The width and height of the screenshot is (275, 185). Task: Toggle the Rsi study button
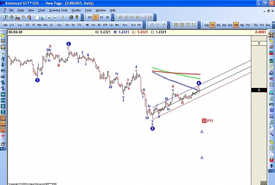[x=67, y=25]
